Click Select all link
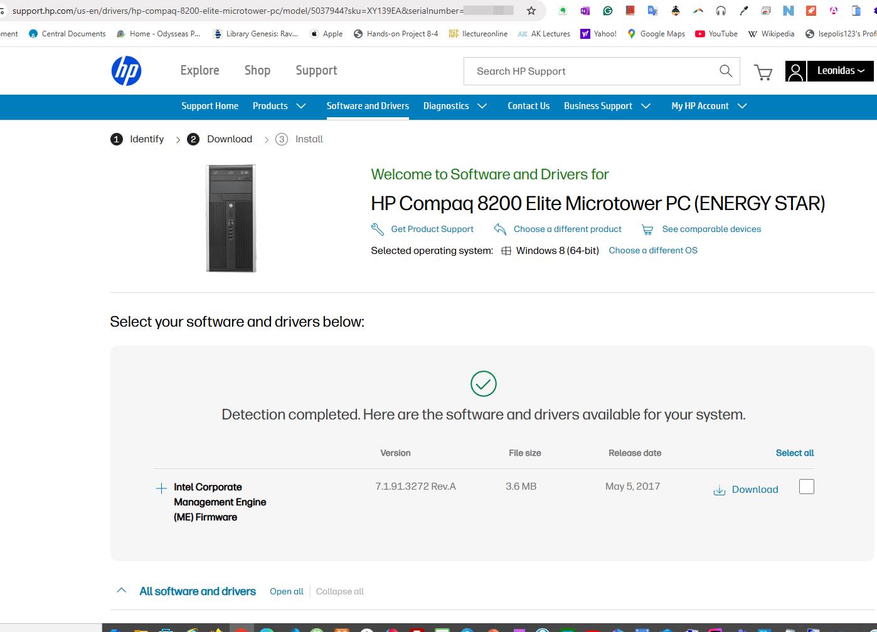This screenshot has width=877, height=632. (795, 453)
